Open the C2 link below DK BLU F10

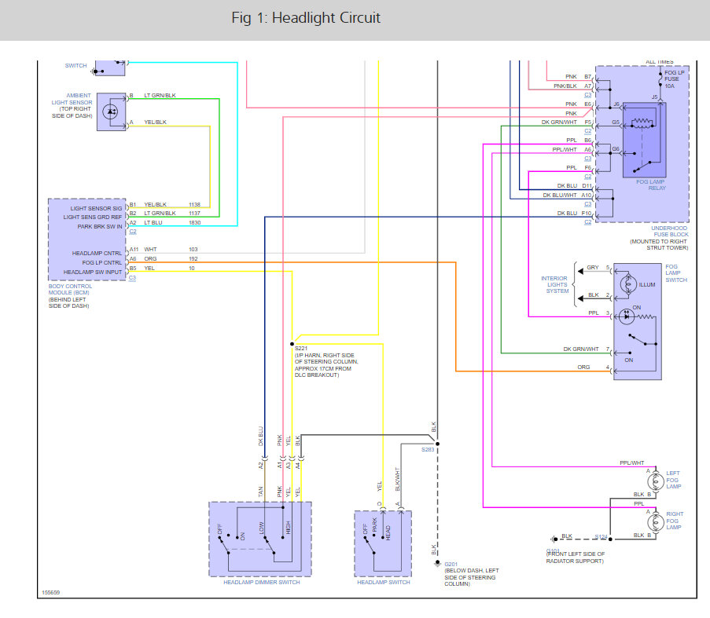588,222
